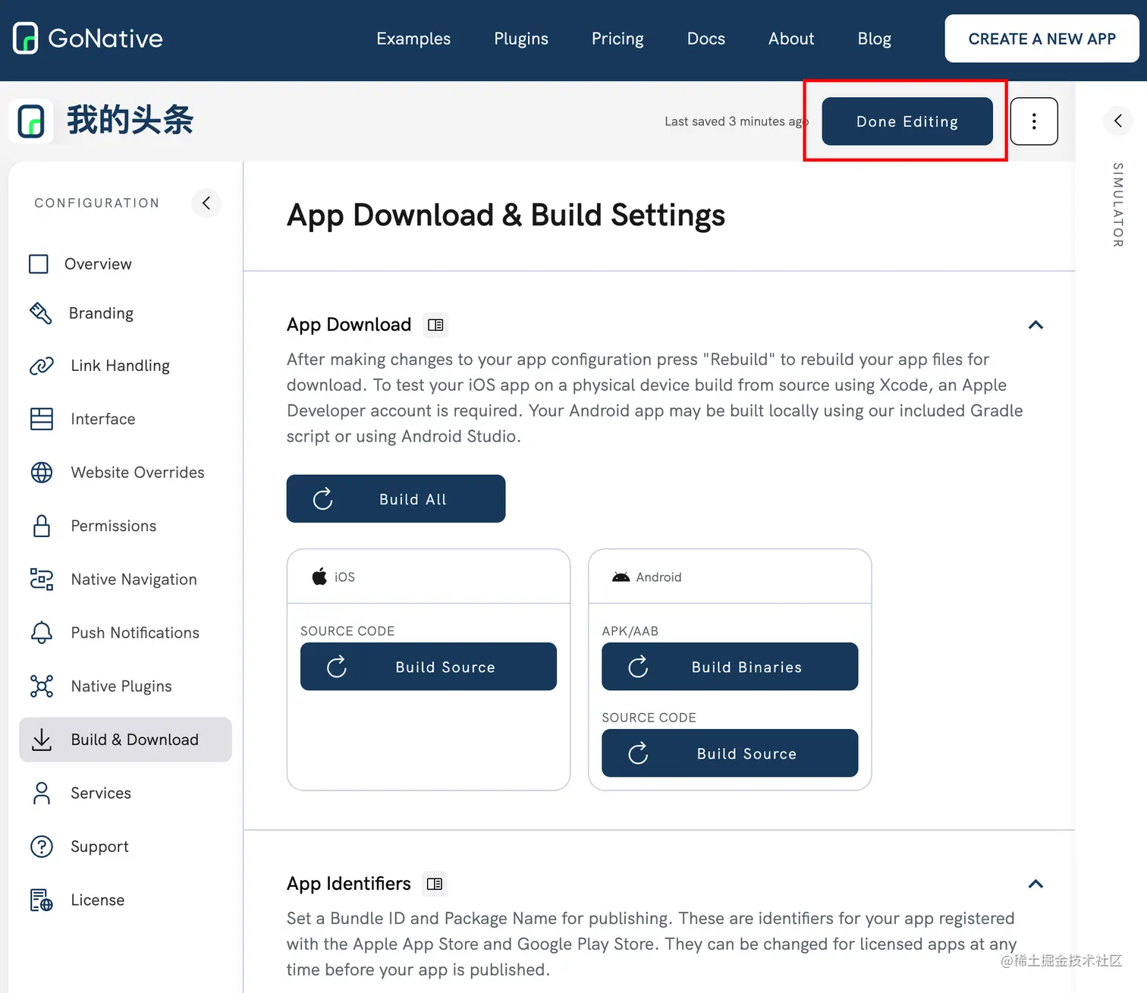This screenshot has height=993, width=1147.
Task: Click the GoNative logo icon
Action: coord(26,38)
